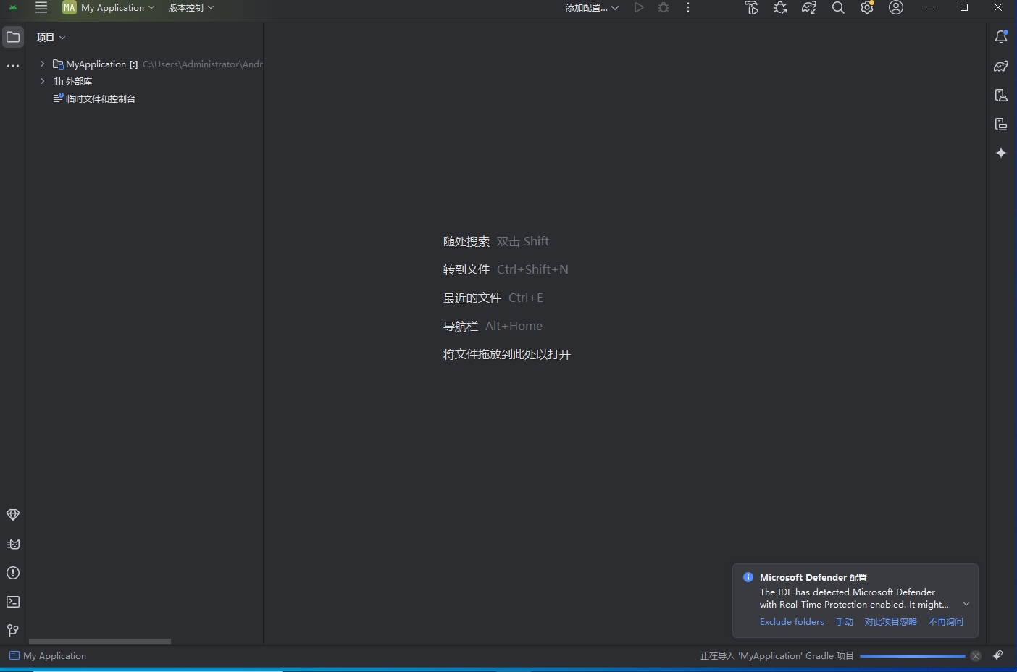
Task: Open Search Everywhere with the magnifier icon
Action: click(838, 8)
